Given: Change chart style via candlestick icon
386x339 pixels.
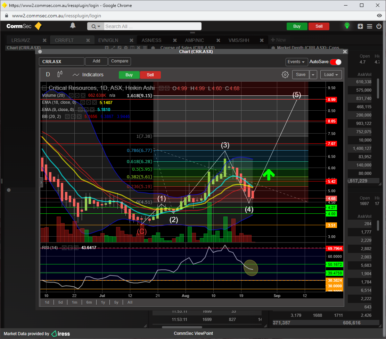Looking at the screenshot, I should pos(60,74).
